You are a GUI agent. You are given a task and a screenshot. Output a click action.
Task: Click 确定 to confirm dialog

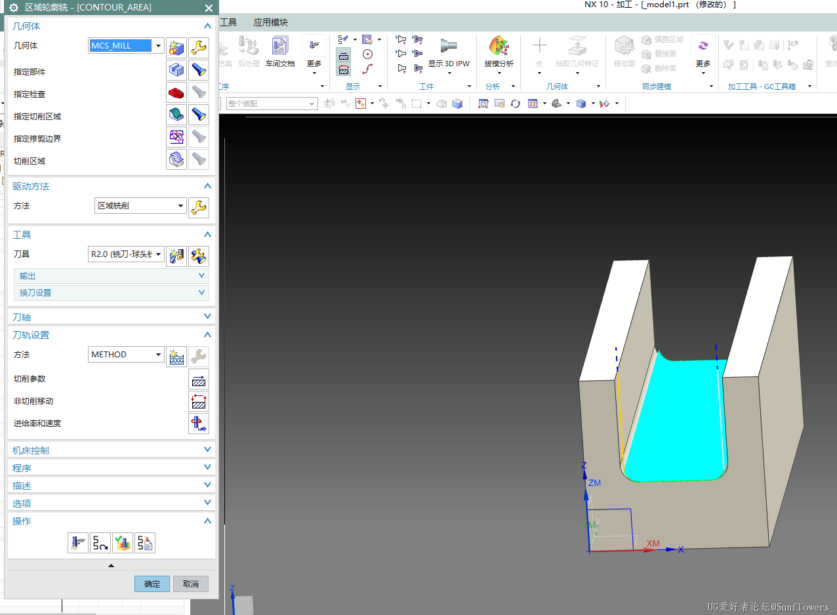(152, 584)
